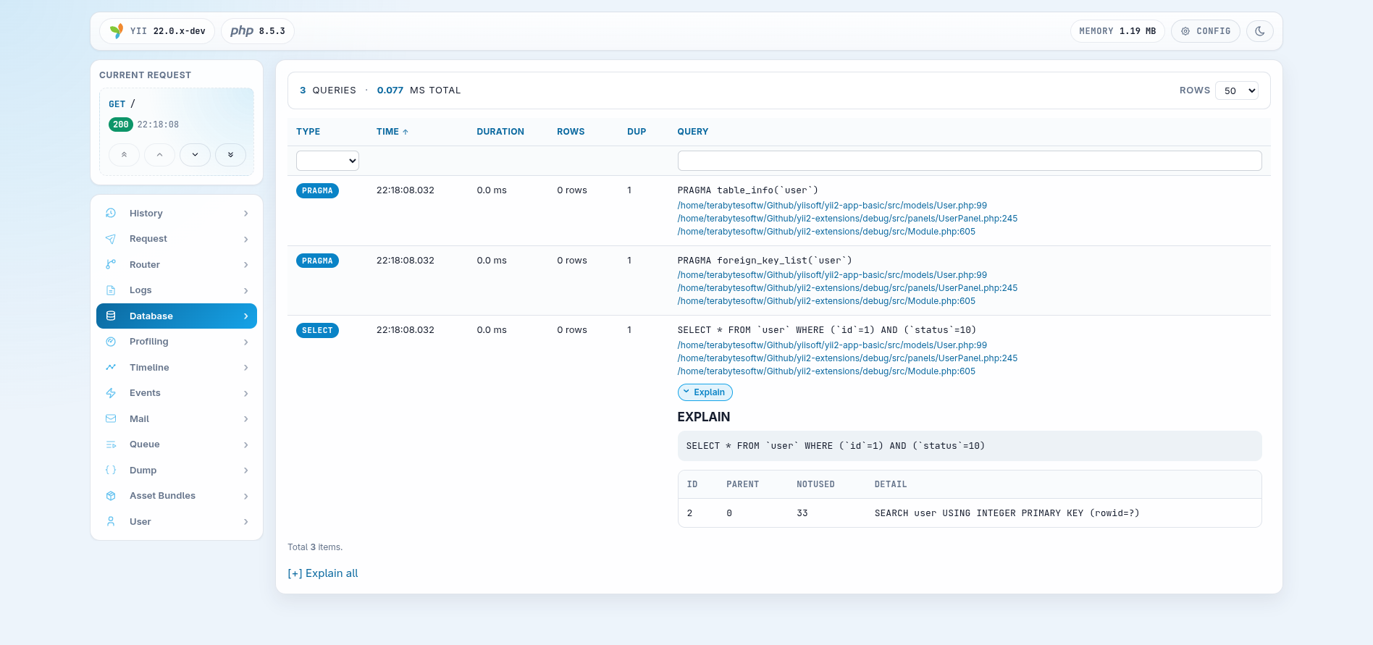1373x645 pixels.
Task: Click the Events lightning icon
Action: click(111, 393)
